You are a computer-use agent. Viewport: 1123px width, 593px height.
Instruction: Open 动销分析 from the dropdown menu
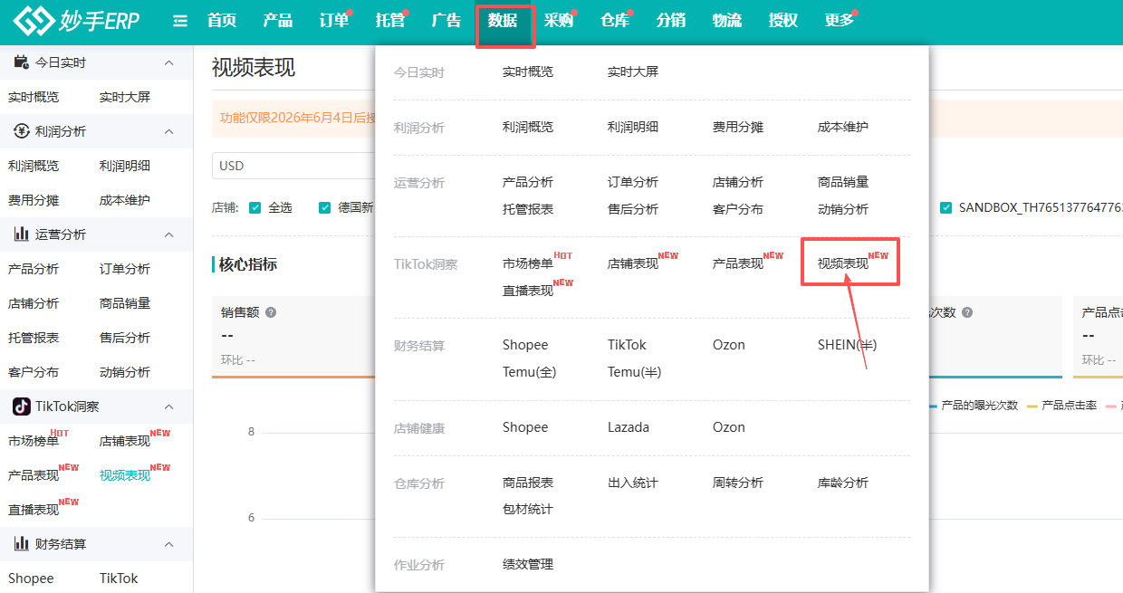(843, 209)
